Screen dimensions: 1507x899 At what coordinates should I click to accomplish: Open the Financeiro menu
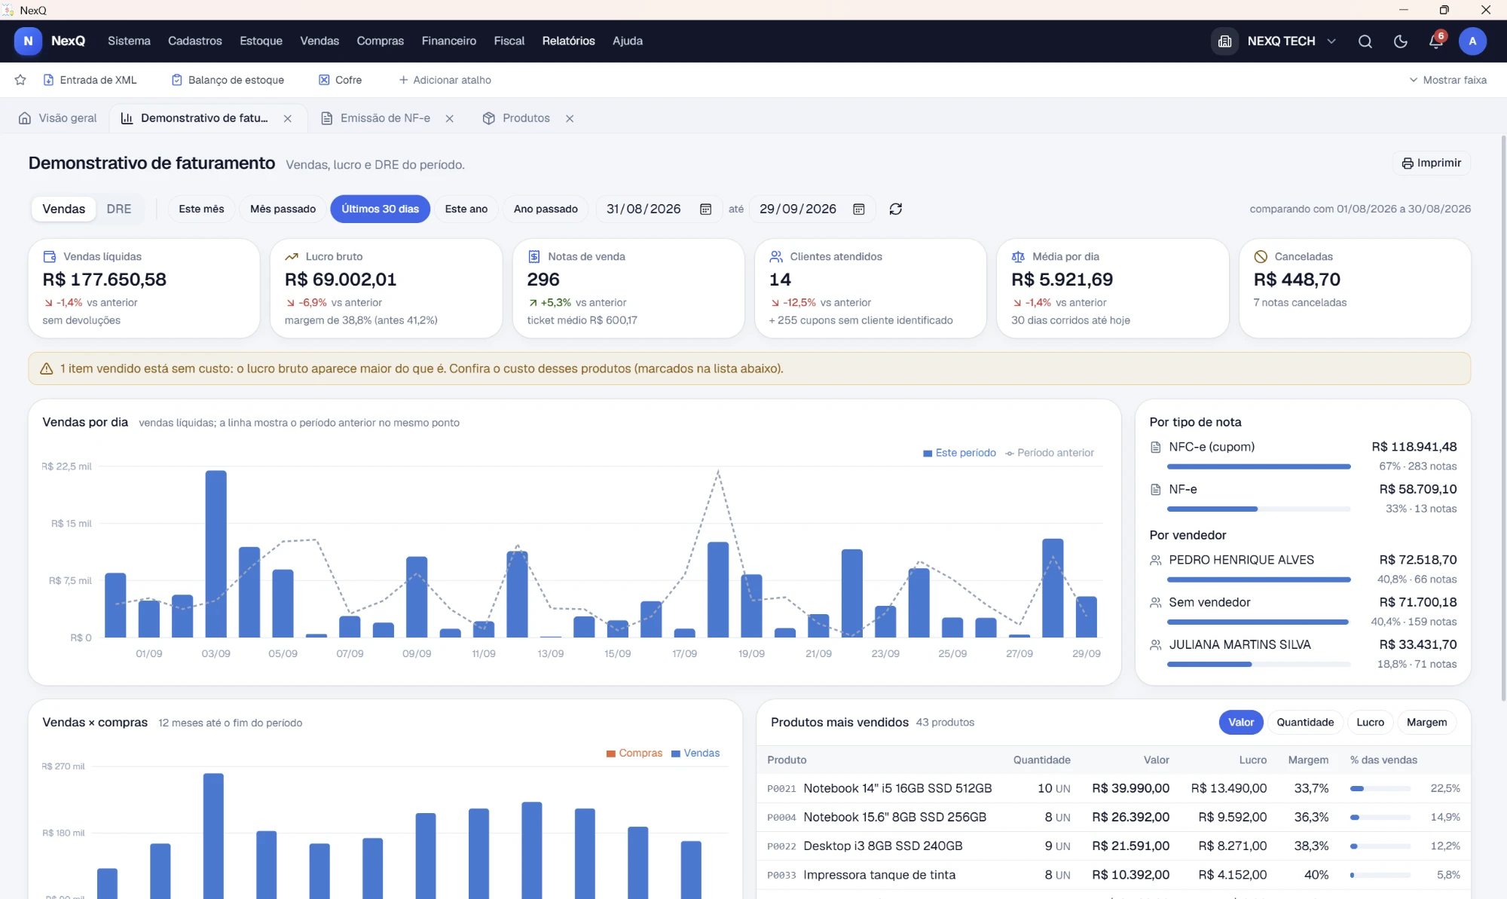[448, 41]
